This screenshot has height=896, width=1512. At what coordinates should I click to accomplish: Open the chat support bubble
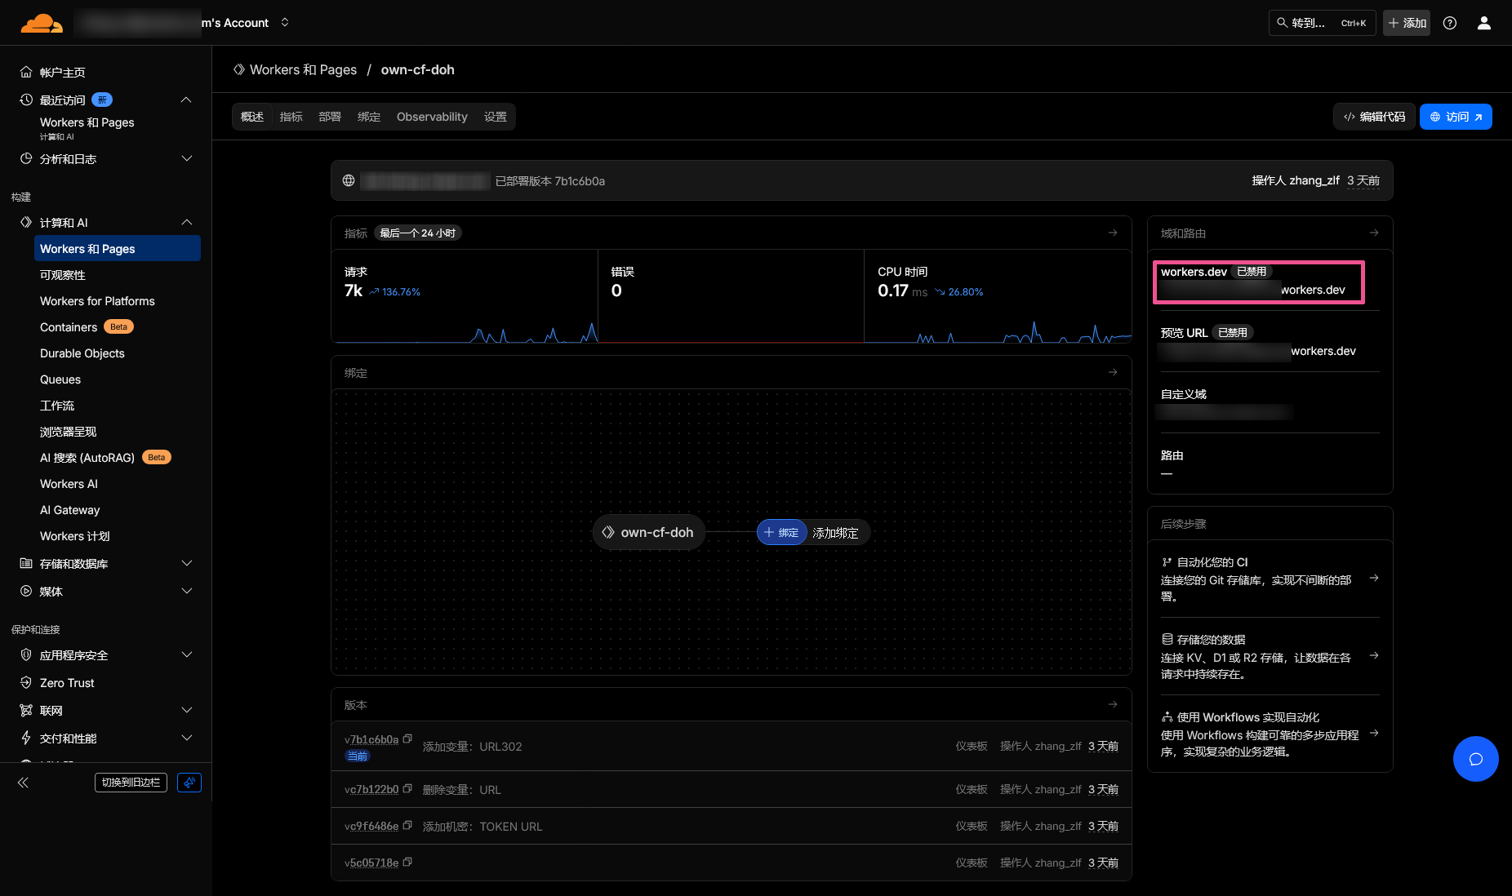pos(1475,759)
